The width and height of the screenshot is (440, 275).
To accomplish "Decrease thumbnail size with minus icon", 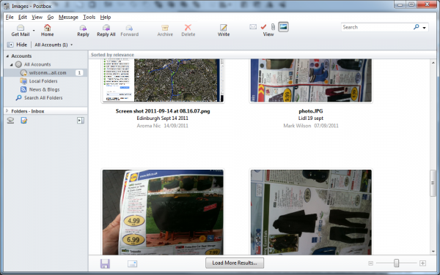I will coord(370,263).
